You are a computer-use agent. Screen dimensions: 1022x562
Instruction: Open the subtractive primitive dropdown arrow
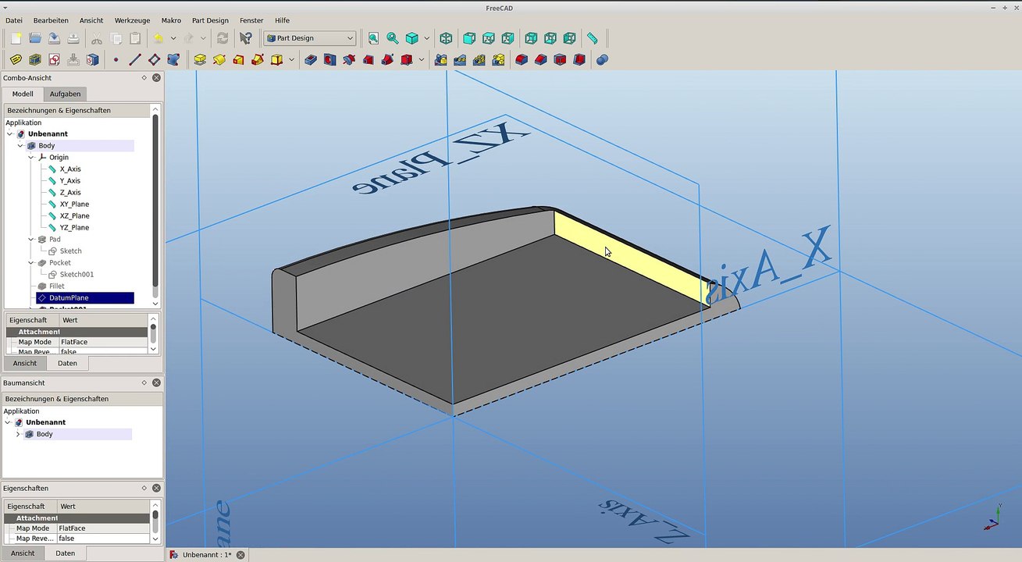pos(422,59)
